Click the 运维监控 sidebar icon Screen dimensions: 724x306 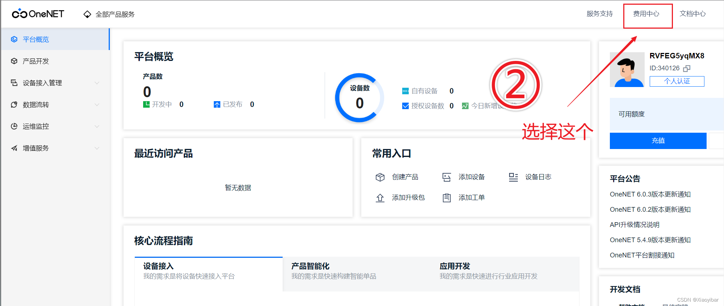point(14,126)
